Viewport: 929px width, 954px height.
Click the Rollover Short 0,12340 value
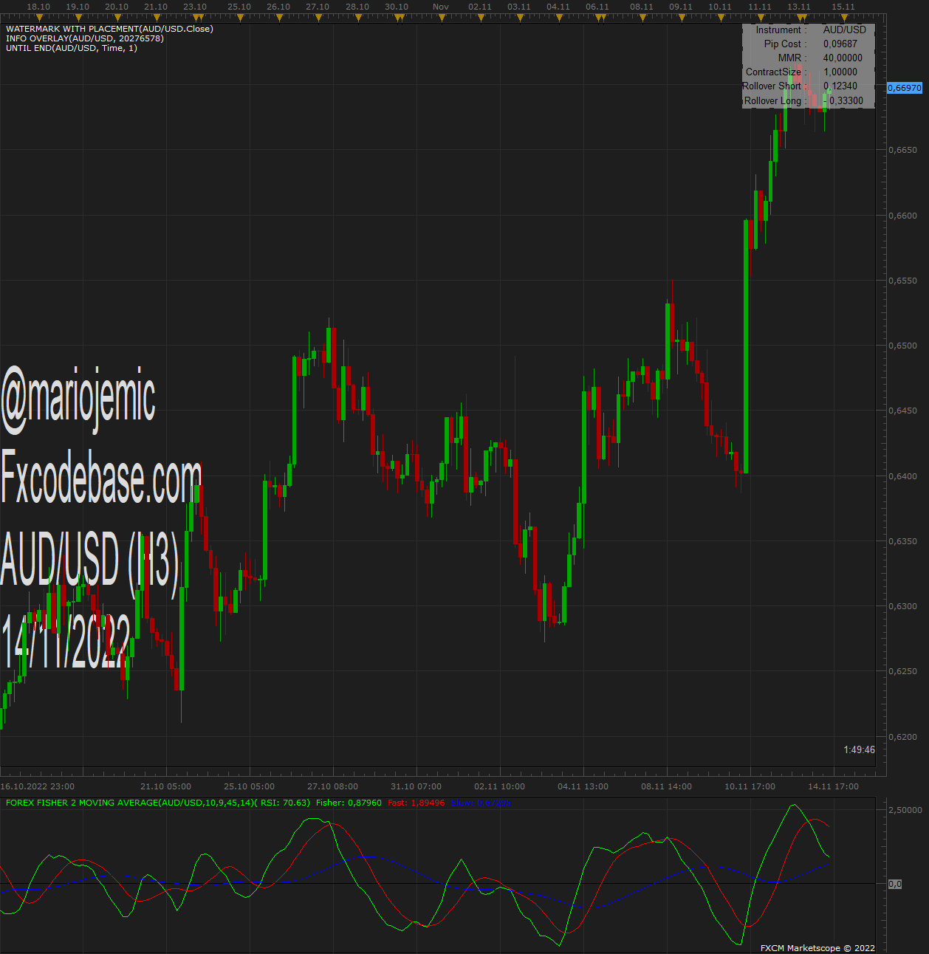pyautogui.click(x=840, y=86)
